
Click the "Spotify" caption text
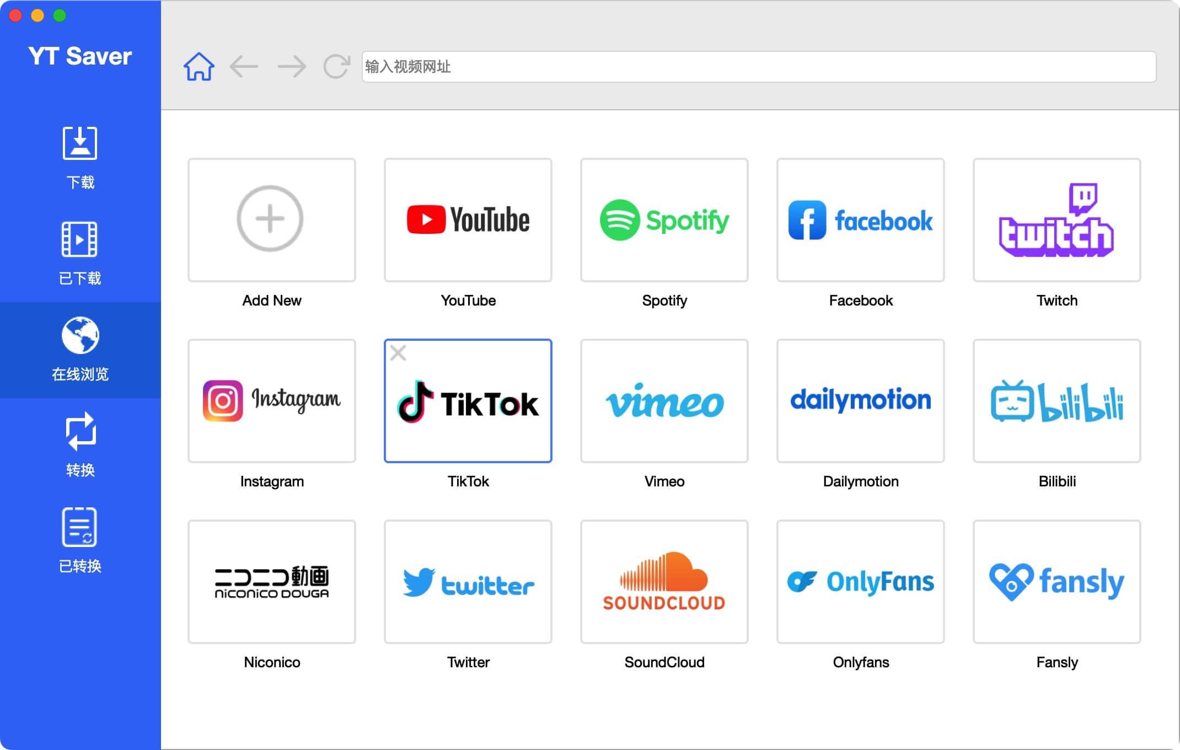click(664, 301)
